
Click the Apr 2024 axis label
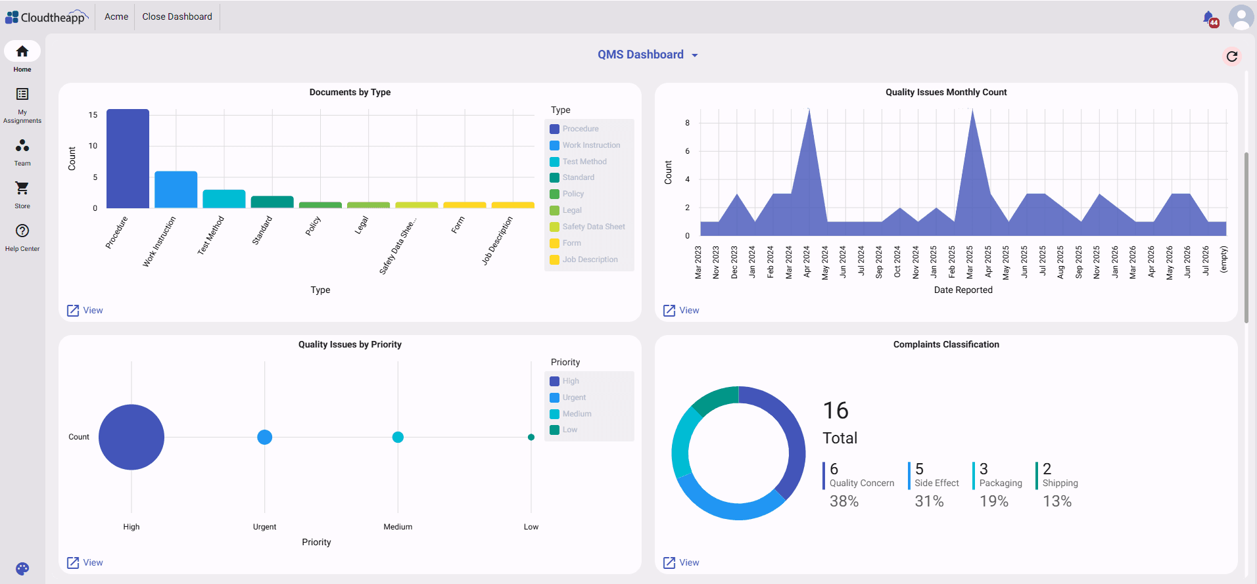[x=807, y=262]
